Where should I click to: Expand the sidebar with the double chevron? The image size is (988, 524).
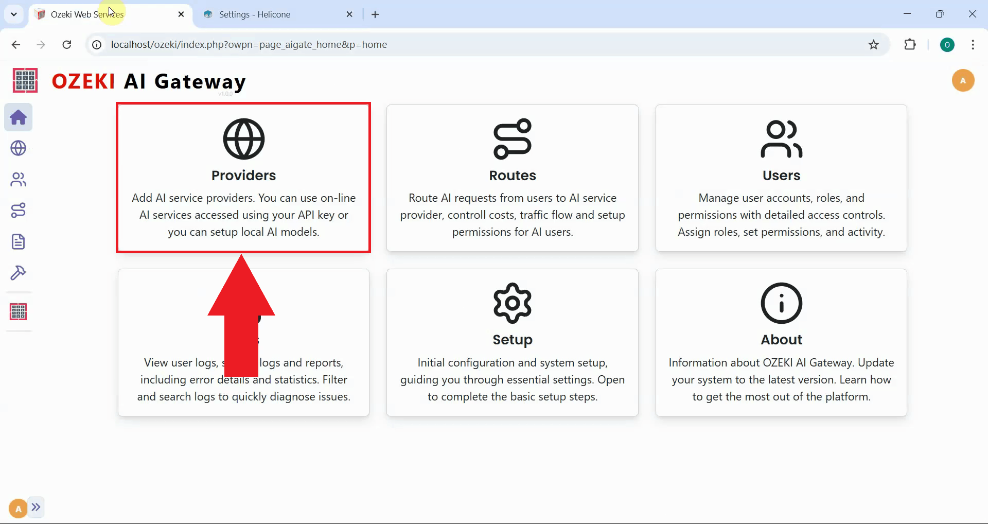[36, 507]
